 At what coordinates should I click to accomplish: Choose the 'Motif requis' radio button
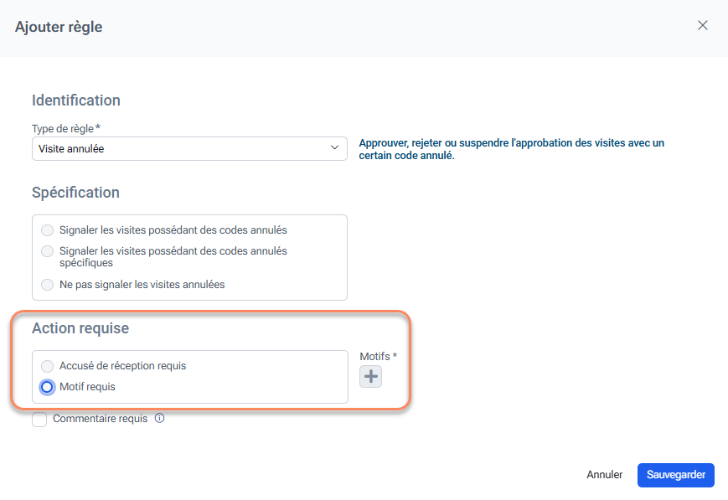(48, 387)
